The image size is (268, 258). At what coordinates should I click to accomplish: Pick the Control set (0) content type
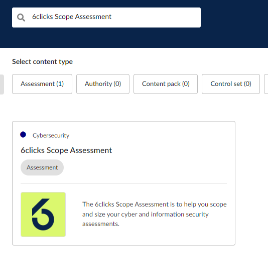coord(231,84)
